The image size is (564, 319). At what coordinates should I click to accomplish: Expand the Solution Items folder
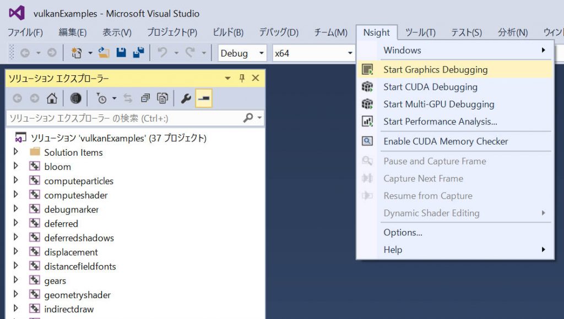16,152
